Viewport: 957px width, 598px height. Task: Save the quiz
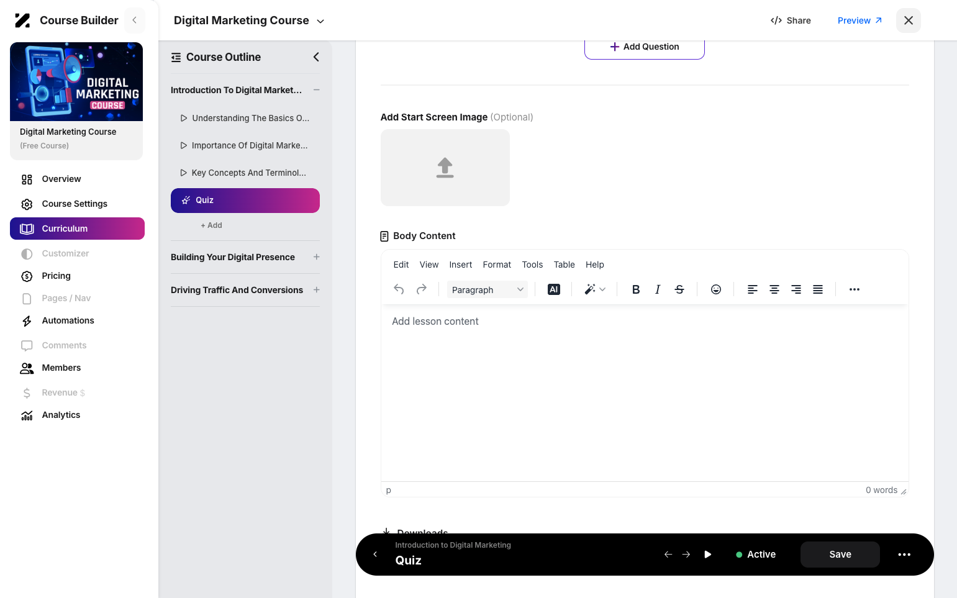(840, 555)
